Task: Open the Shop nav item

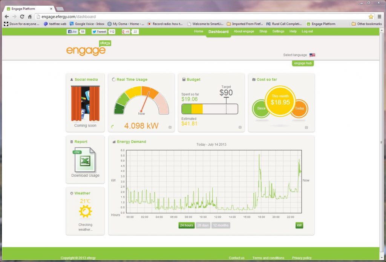Action: (x=263, y=31)
